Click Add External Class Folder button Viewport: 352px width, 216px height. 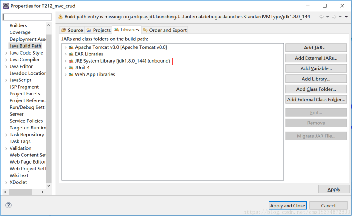point(316,100)
